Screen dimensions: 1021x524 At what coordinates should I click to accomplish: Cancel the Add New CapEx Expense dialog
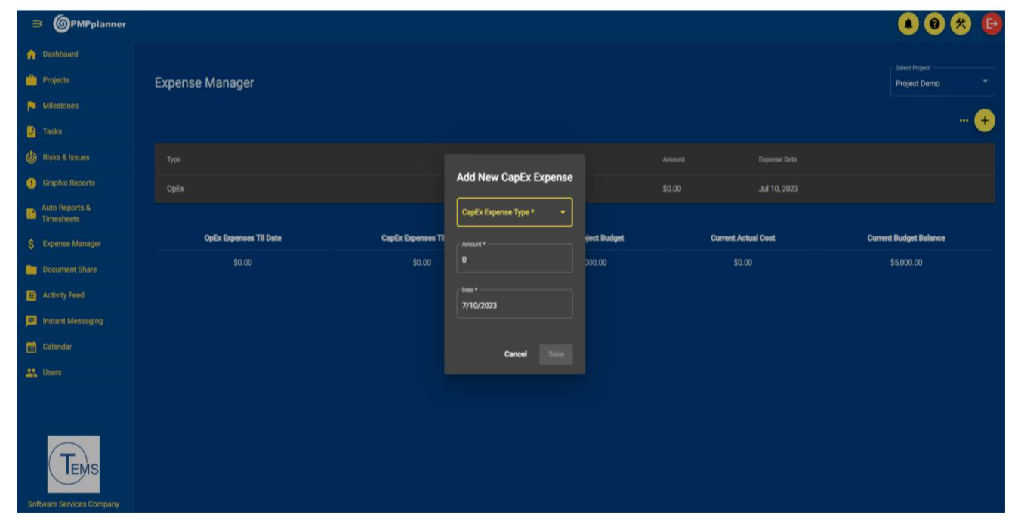click(515, 354)
